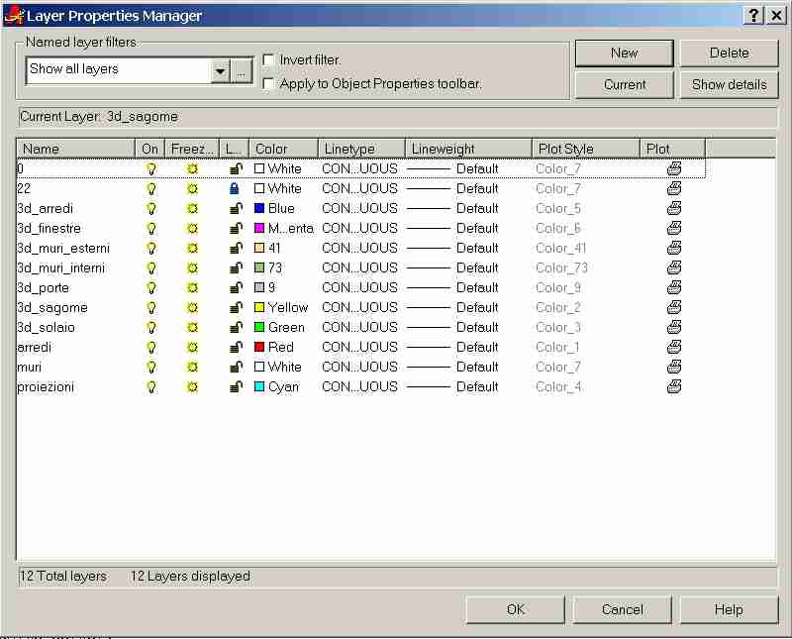Freeze the 3d_porte layer sun icon
The width and height of the screenshot is (792, 639).
tap(192, 287)
